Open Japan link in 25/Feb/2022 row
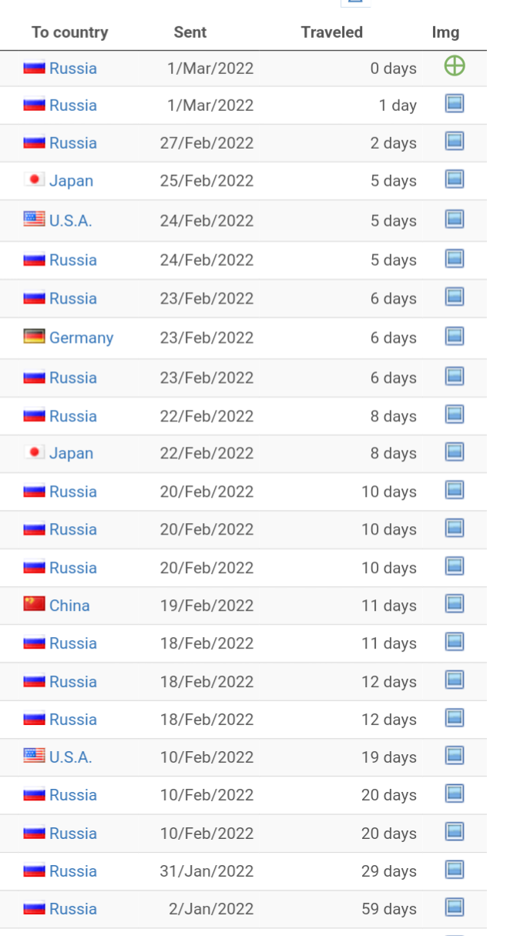This screenshot has width=510, height=936. coord(71,181)
